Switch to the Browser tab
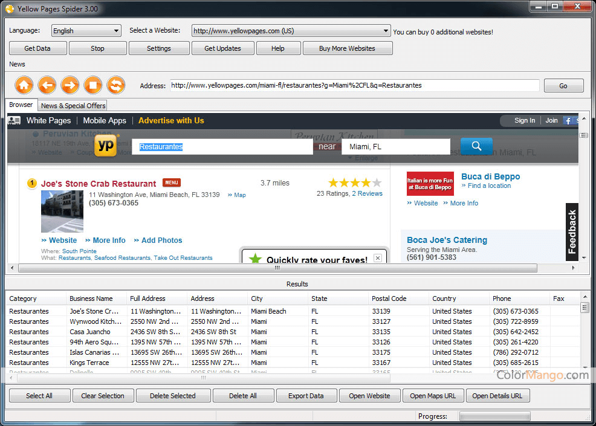The height and width of the screenshot is (426, 596). coord(21,105)
